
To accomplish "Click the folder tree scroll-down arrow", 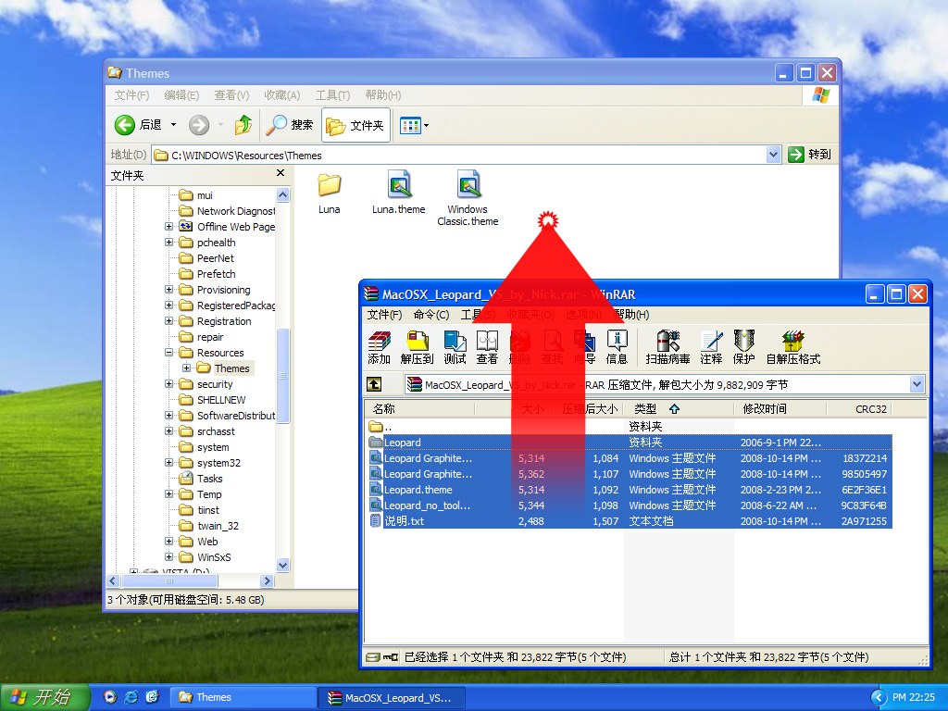I will pyautogui.click(x=283, y=565).
